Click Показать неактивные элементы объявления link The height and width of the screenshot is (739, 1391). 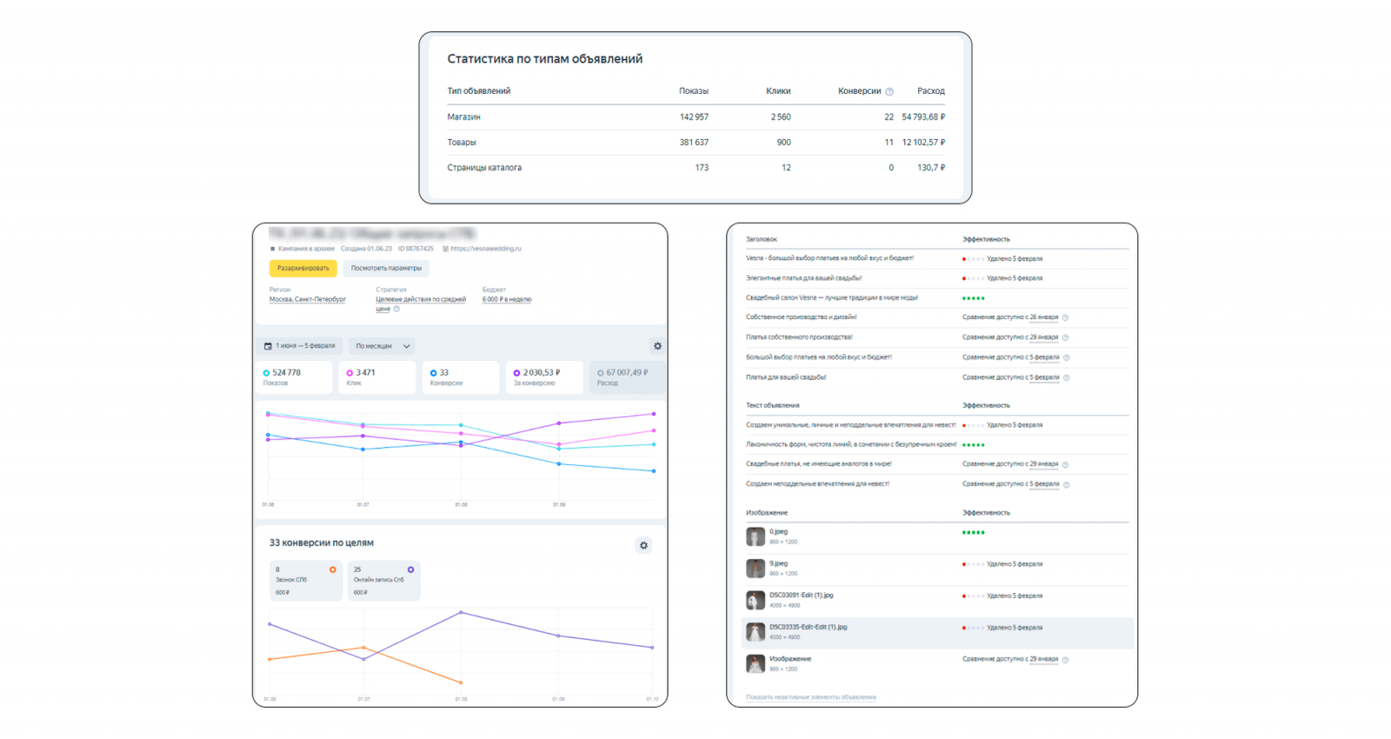click(x=811, y=697)
